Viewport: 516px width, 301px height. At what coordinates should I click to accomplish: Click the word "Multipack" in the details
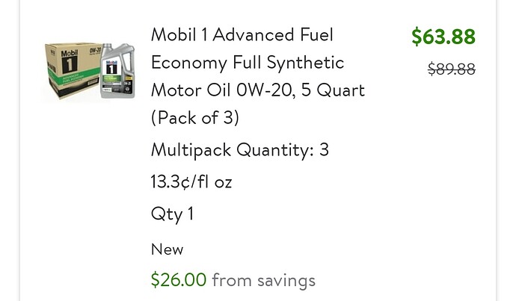tap(191, 151)
